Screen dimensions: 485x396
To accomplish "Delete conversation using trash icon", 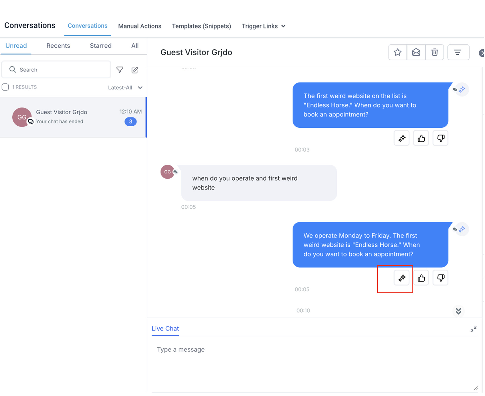I will click(434, 52).
